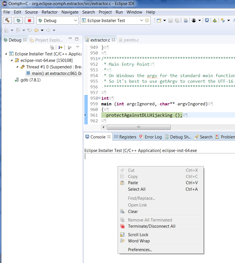Click the Instruction Stepping Mode icon
The width and height of the screenshot is (235, 263).
tap(60, 47)
